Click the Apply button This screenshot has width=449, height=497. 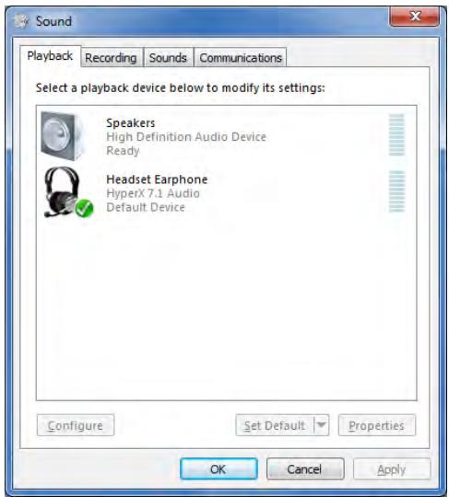[392, 469]
